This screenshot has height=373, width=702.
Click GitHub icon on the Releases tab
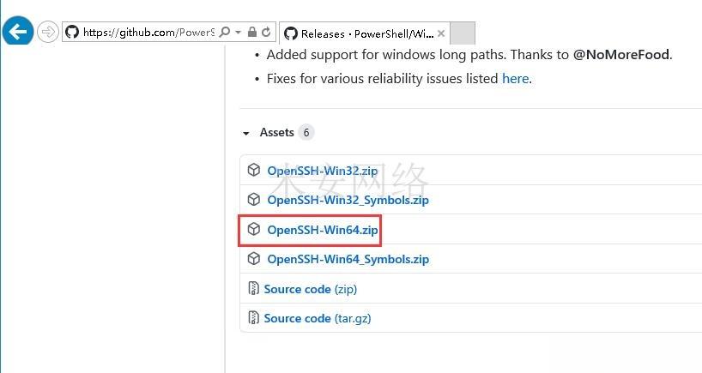tap(291, 33)
